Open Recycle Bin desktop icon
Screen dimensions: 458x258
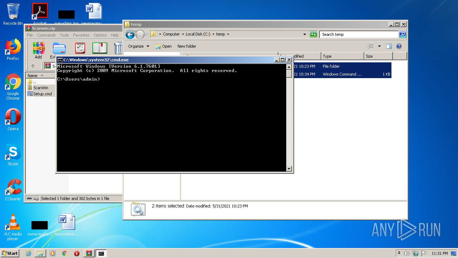pos(13,14)
